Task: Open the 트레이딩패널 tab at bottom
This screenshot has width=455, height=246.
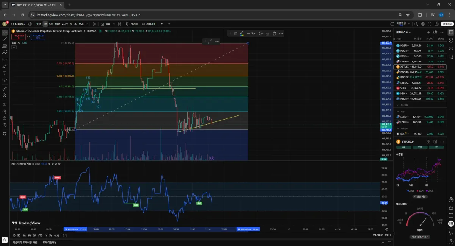Action: click(x=50, y=242)
